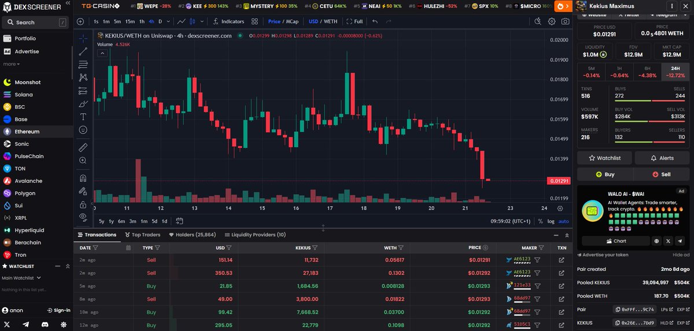Image resolution: width=694 pixels, height=331 pixels.
Task: Toggle magnet mode for drawings
Action: pos(83,178)
